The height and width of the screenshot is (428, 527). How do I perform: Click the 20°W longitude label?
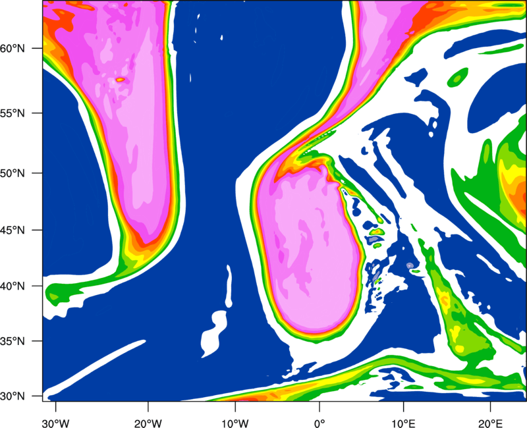[148, 423]
